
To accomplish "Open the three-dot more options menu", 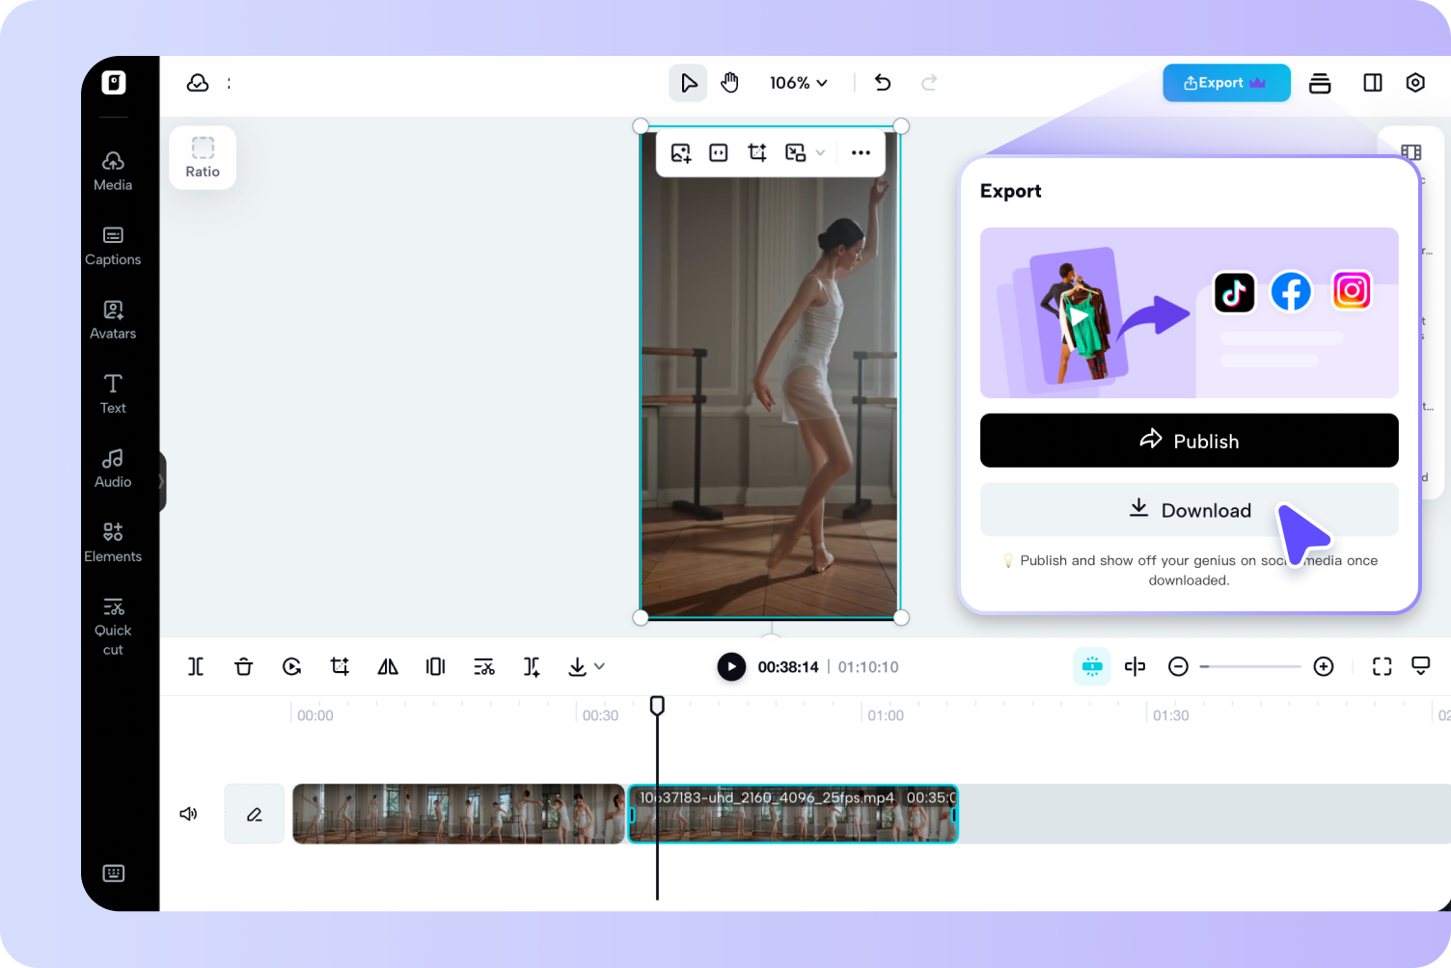I will pos(861,153).
